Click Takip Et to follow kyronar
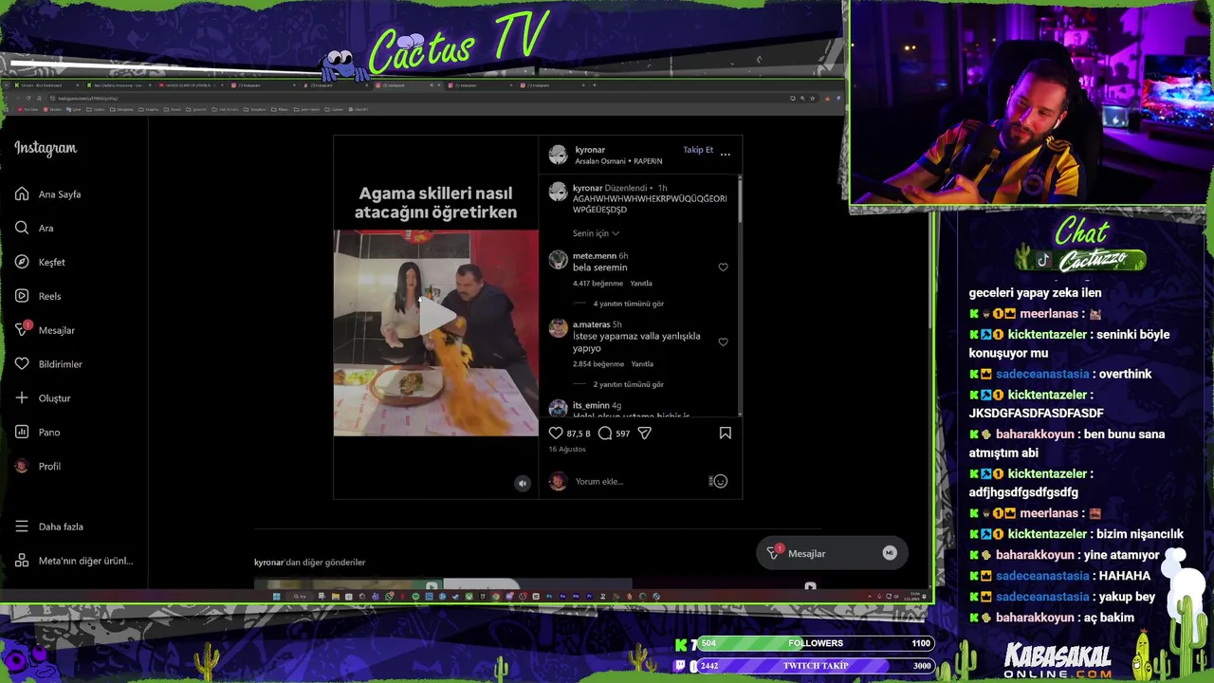Screen dimensions: 1214x683 coord(698,150)
